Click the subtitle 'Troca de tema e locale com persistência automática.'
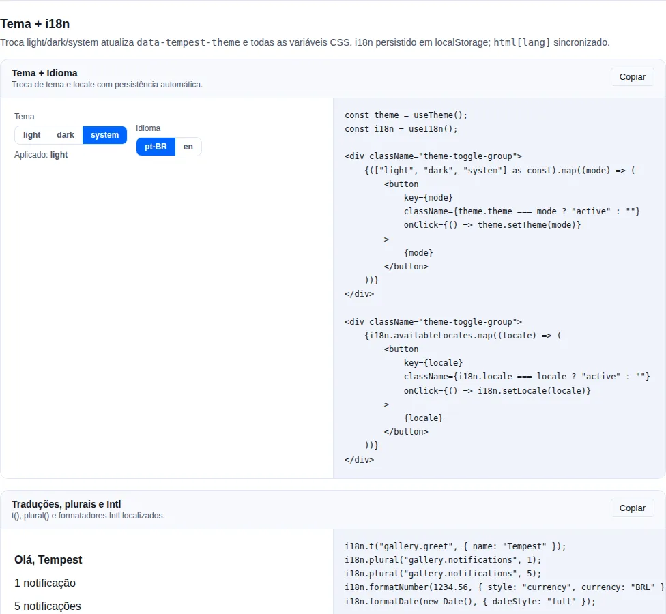This screenshot has width=666, height=614. coord(107,85)
